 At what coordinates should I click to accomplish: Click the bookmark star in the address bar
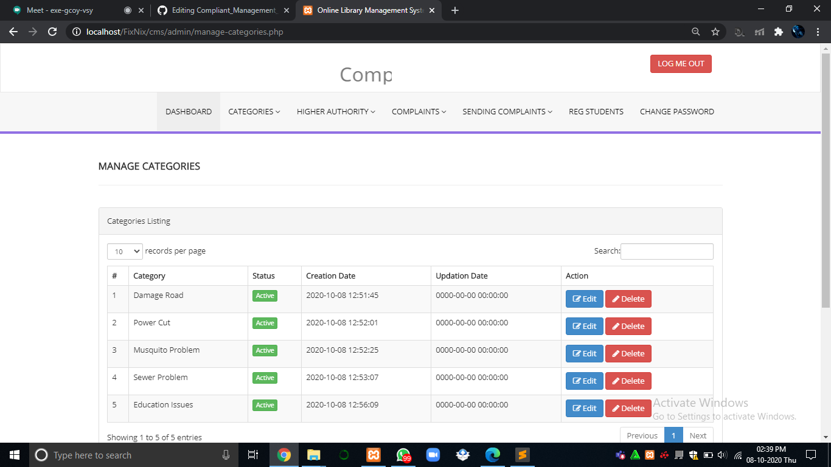[x=715, y=32]
